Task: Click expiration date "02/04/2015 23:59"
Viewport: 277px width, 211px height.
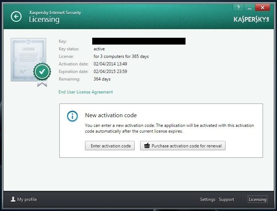Action: (x=110, y=72)
